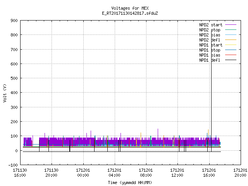Click the chart title Voltages for MEX
The image size is (248, 186).
tap(130, 8)
